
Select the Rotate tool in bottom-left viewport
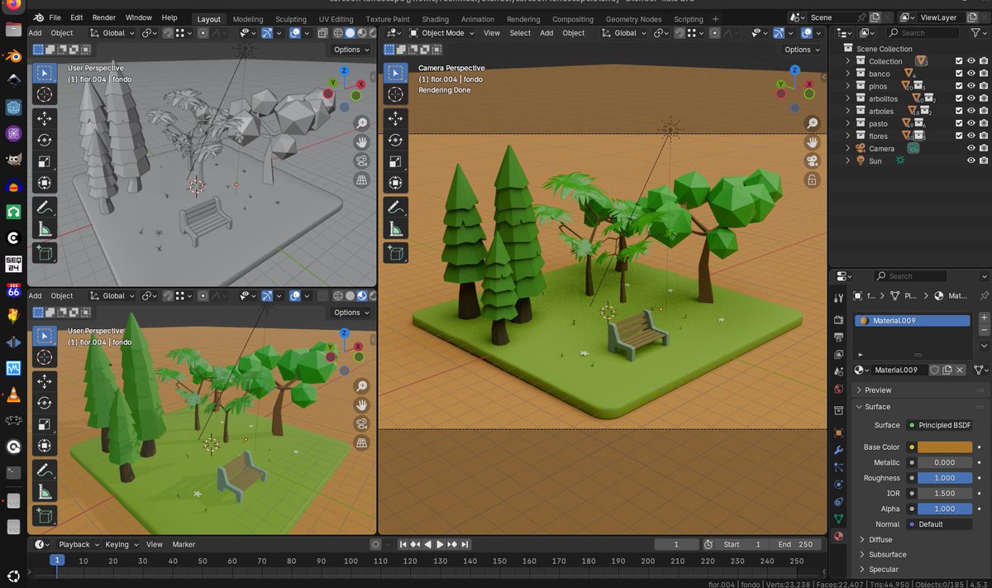tap(45, 403)
